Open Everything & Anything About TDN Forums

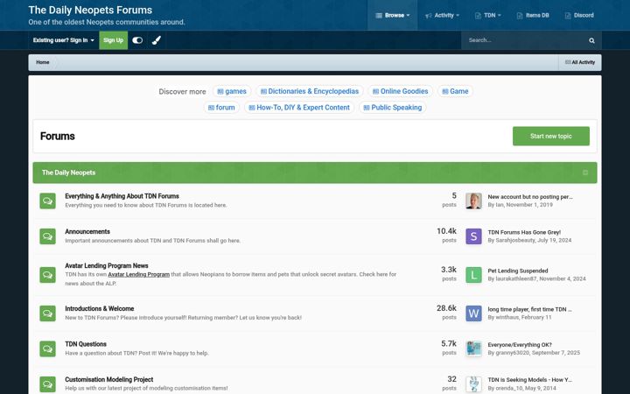click(122, 196)
